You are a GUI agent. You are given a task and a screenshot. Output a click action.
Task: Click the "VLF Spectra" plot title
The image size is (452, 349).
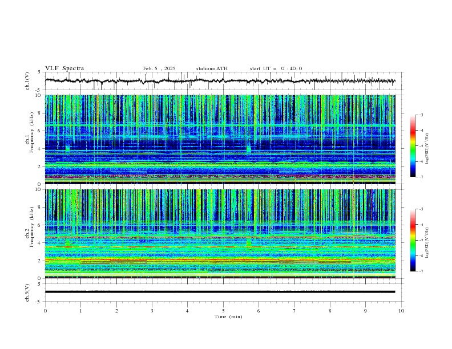coord(64,68)
